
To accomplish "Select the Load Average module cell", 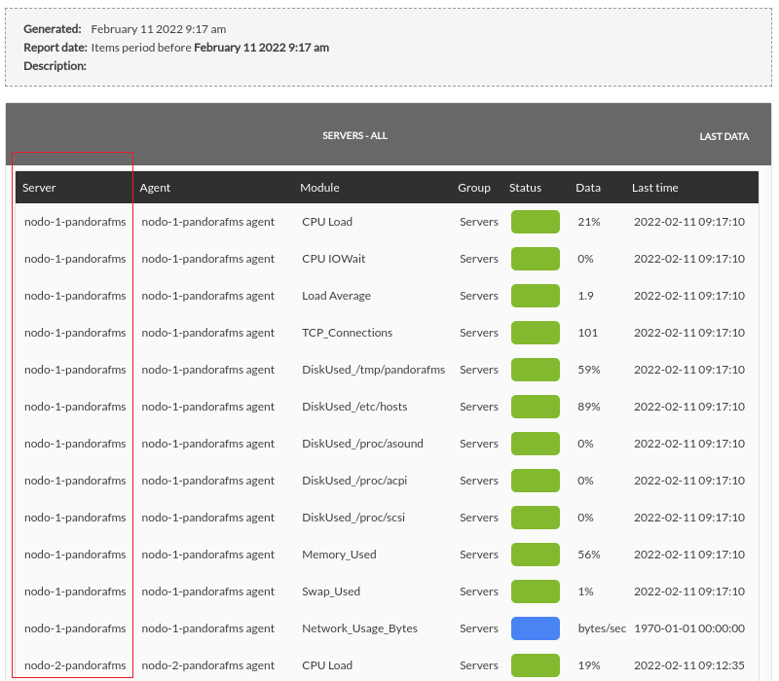I will [336, 296].
